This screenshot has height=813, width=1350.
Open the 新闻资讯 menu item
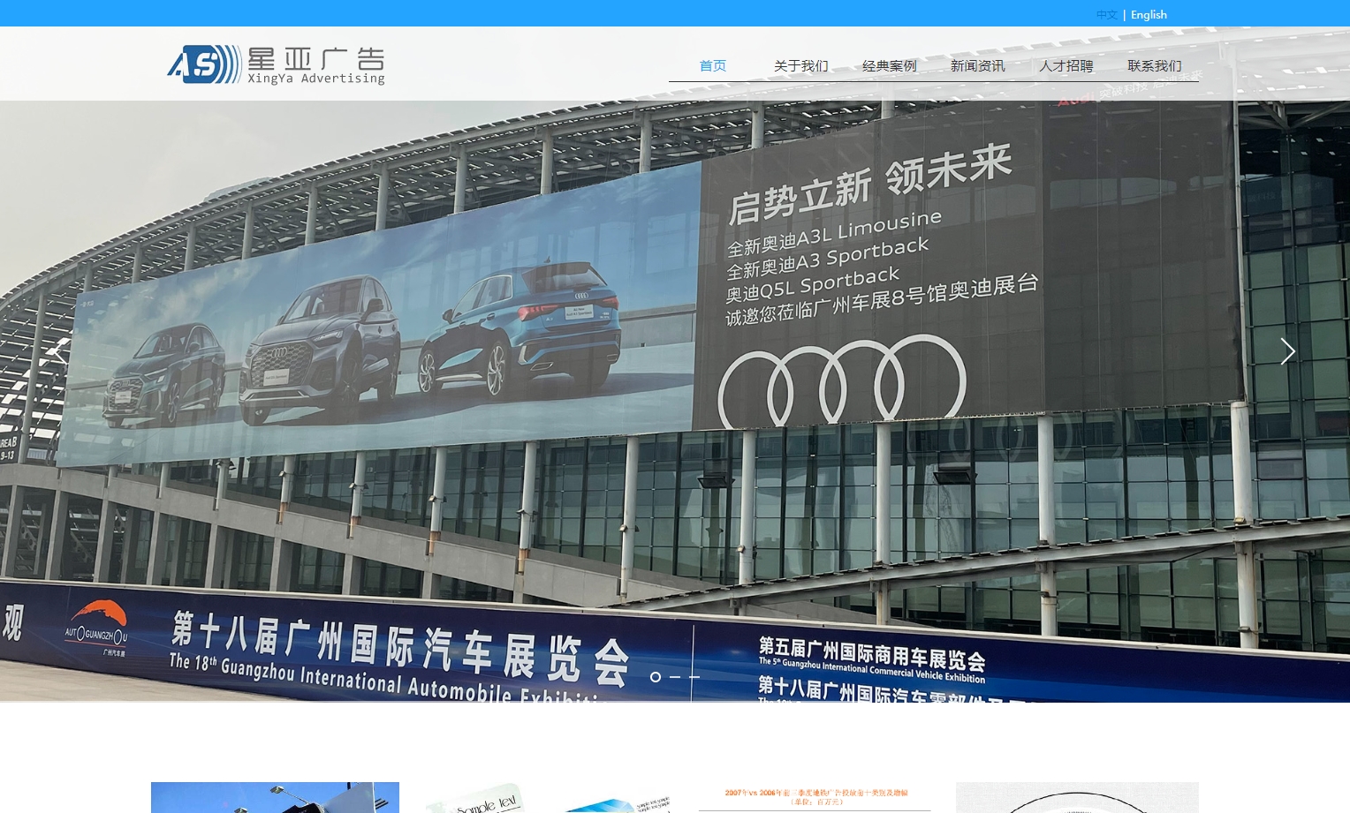coord(978,66)
